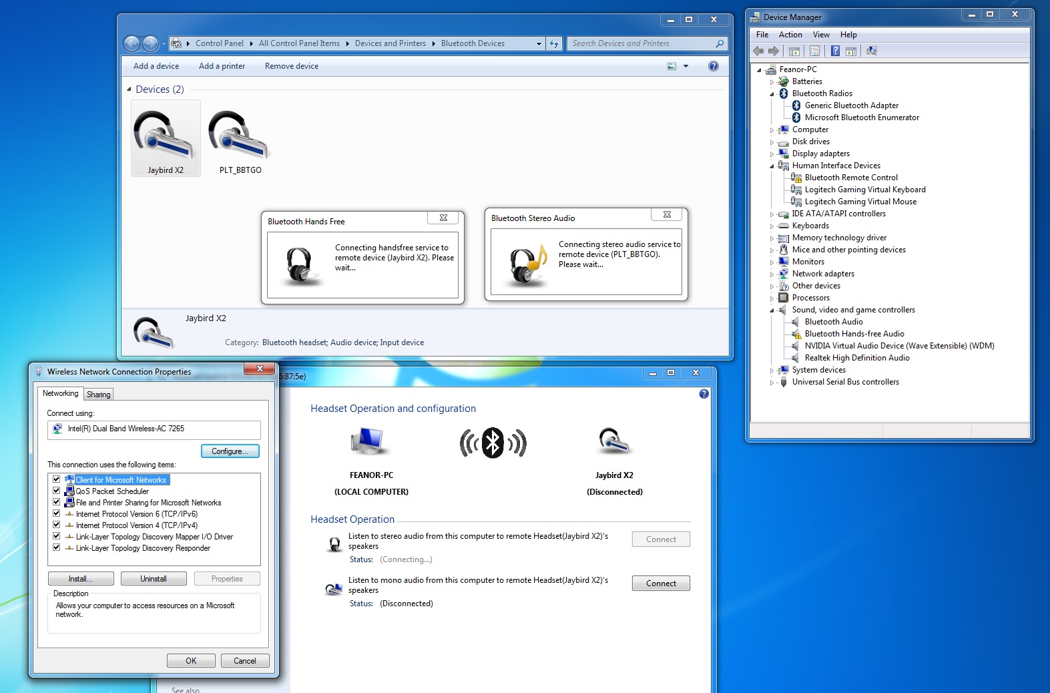Click help icon in Headset Operation window
1050x693 pixels.
[704, 394]
